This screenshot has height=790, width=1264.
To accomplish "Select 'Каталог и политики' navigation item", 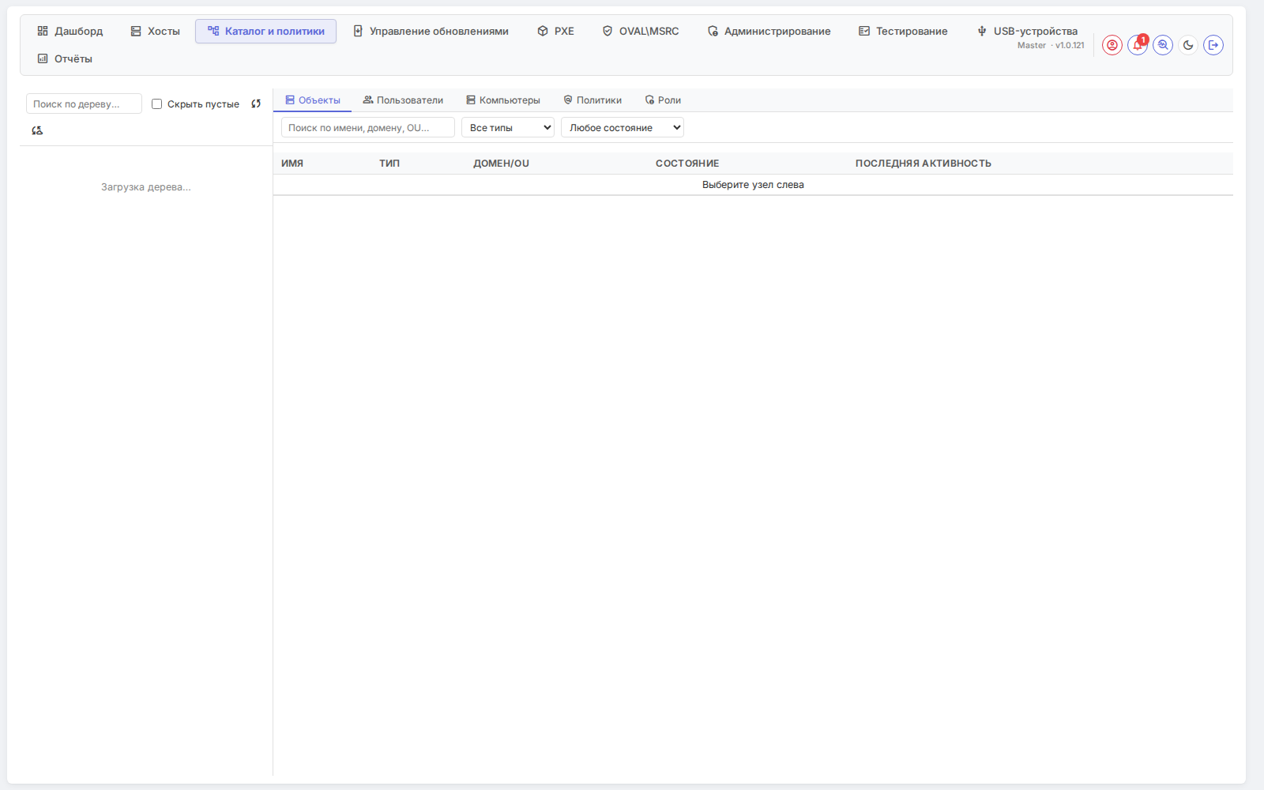I will (266, 31).
